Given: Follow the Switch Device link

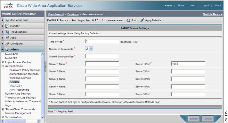Looking at the screenshot, I should click(x=213, y=14).
